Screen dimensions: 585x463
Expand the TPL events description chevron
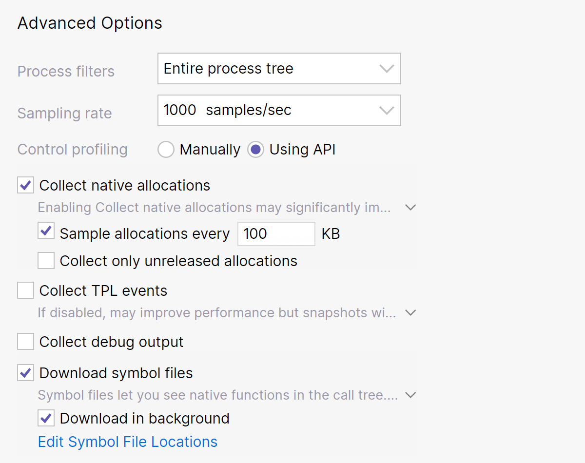click(410, 312)
